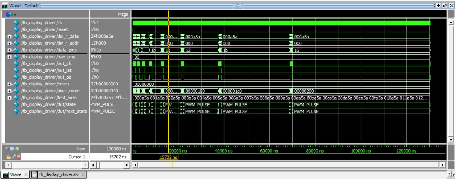Click the zoom/add plus icon in title bar
Viewport: 455px width, 179px height.
click(x=438, y=6)
